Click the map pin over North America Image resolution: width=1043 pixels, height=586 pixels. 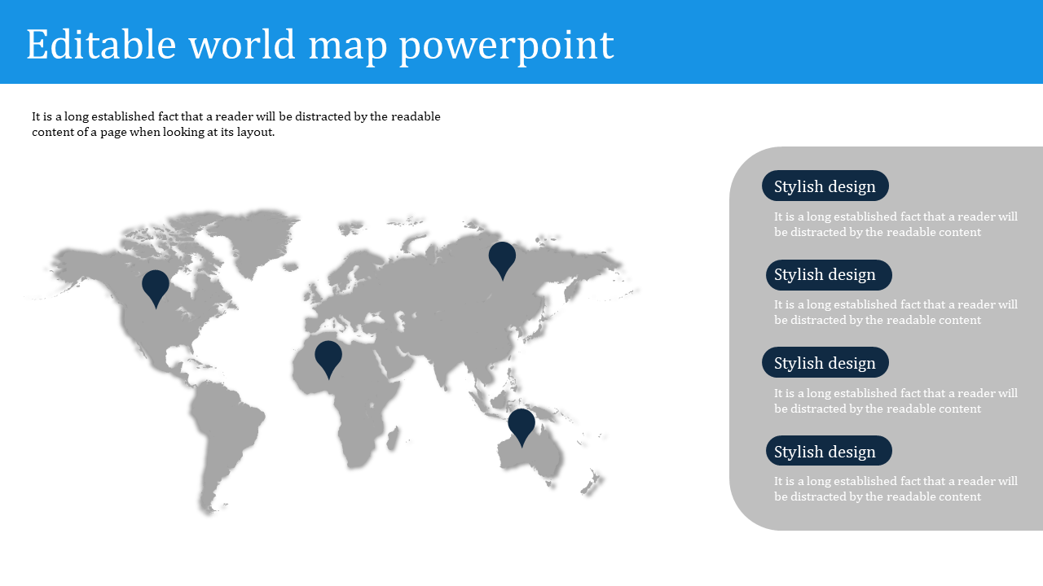pyautogui.click(x=156, y=289)
